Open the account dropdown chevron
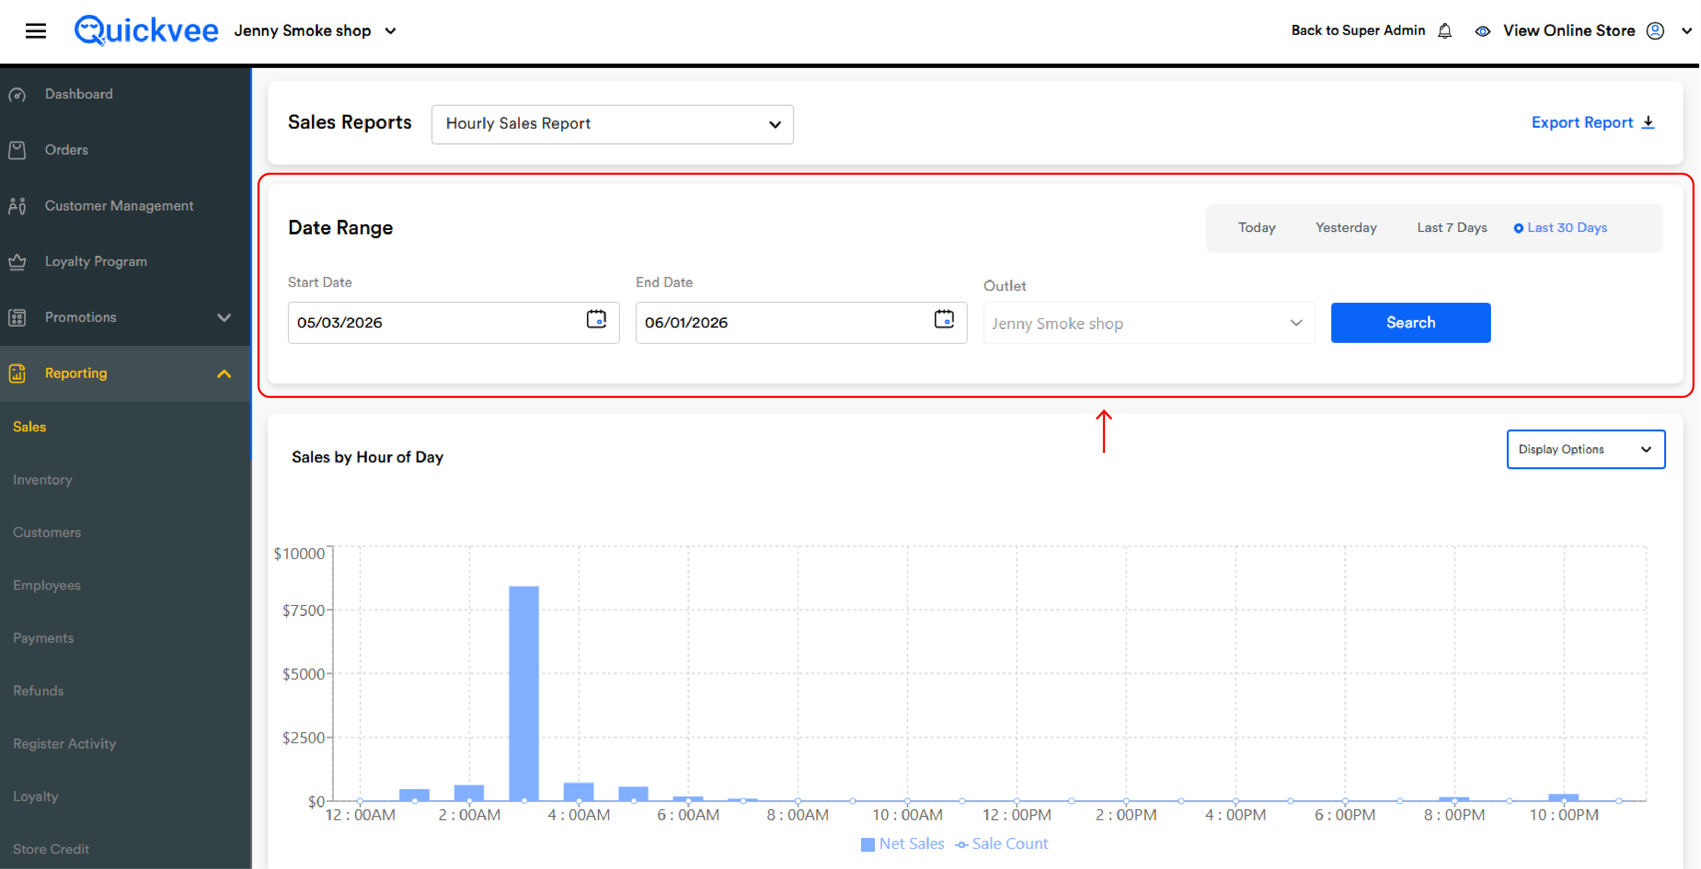 pyautogui.click(x=1686, y=31)
